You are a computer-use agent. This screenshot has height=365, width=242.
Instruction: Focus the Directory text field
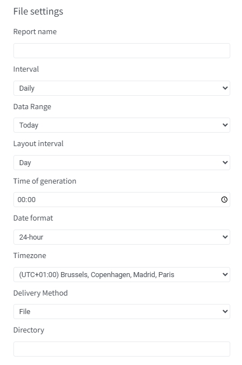(122, 349)
